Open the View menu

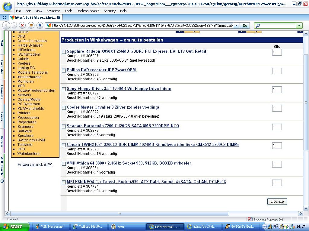pos(39,11)
